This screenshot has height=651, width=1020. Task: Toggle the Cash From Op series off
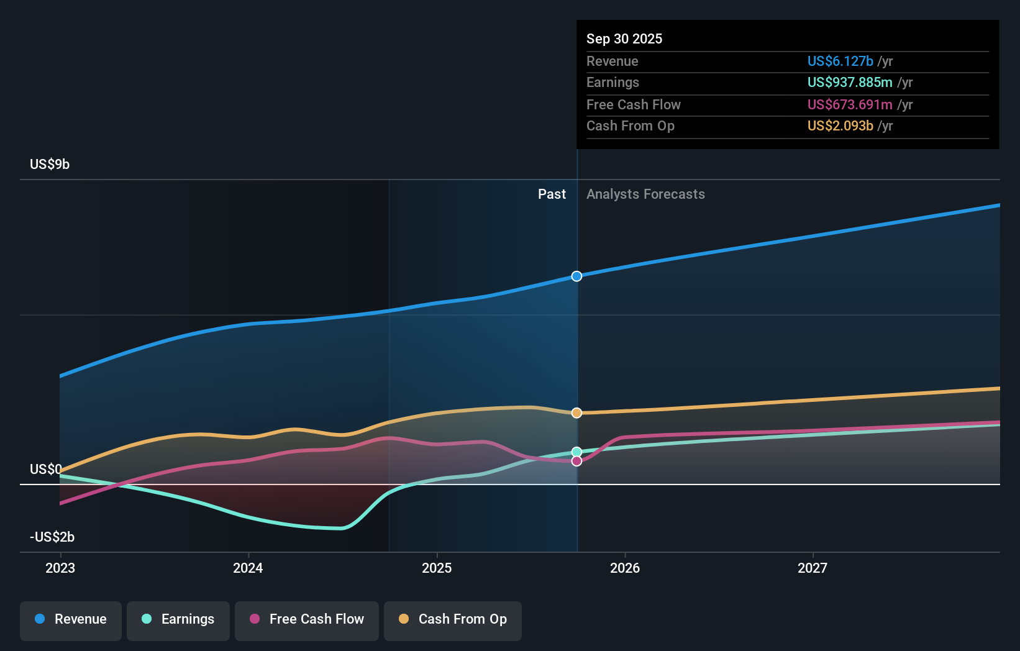pos(452,619)
